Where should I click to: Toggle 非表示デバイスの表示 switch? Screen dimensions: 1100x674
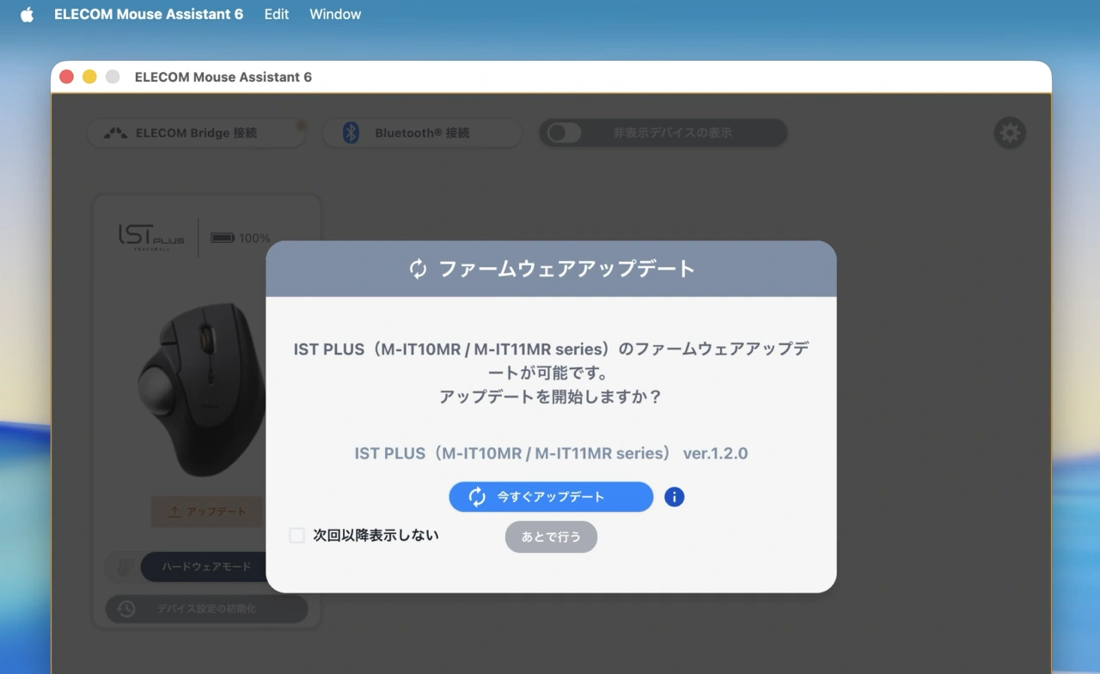(565, 133)
